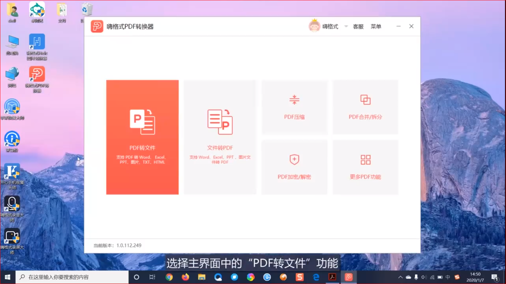The width and height of the screenshot is (506, 284).
Task: Click the 嗨格式PDF转换器 taskbar button
Action: (x=349, y=277)
